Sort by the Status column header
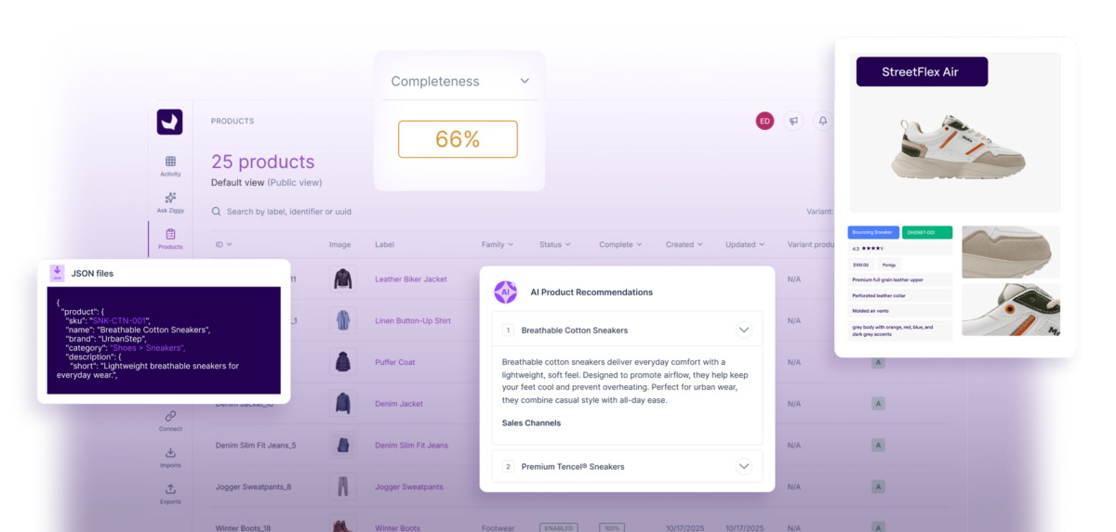 (x=555, y=244)
